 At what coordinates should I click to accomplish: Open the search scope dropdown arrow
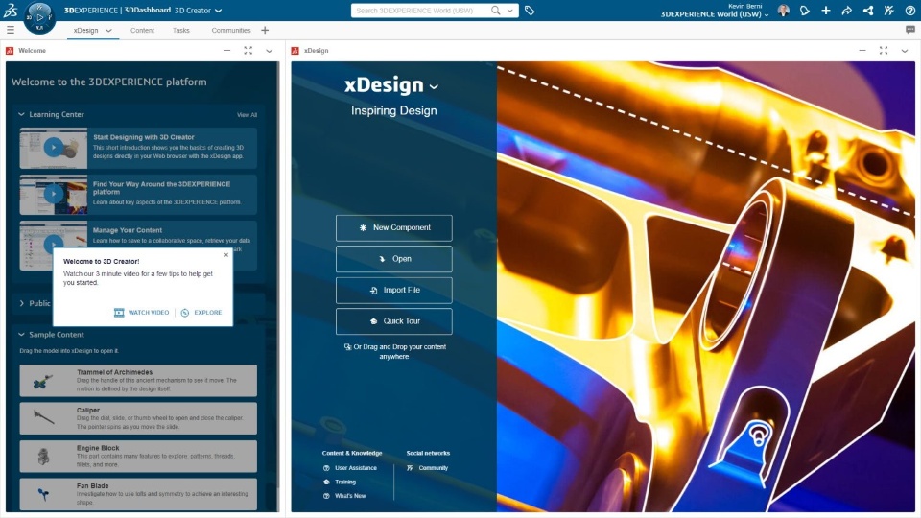click(509, 10)
